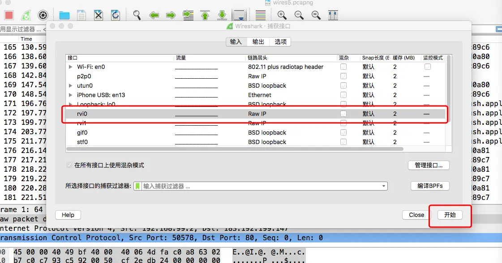Jump to last packet icon
Image resolution: width=502 pixels, height=263 pixels.
pos(222,15)
